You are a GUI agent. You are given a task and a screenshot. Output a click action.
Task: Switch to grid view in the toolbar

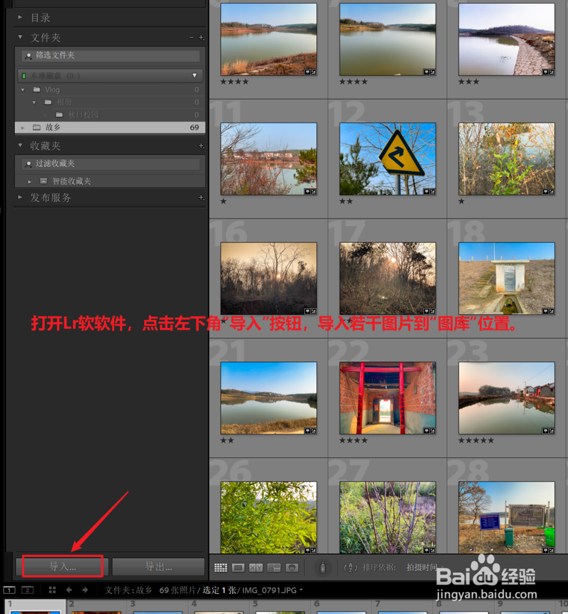(x=220, y=567)
